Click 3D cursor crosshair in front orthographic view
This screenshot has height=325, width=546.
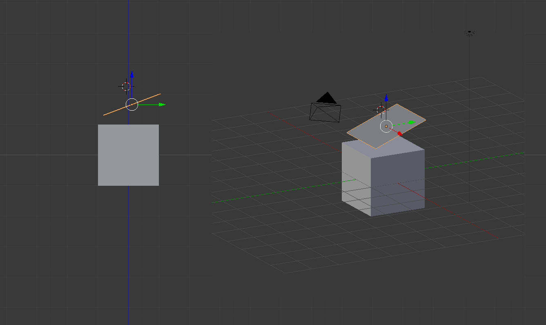pyautogui.click(x=126, y=86)
